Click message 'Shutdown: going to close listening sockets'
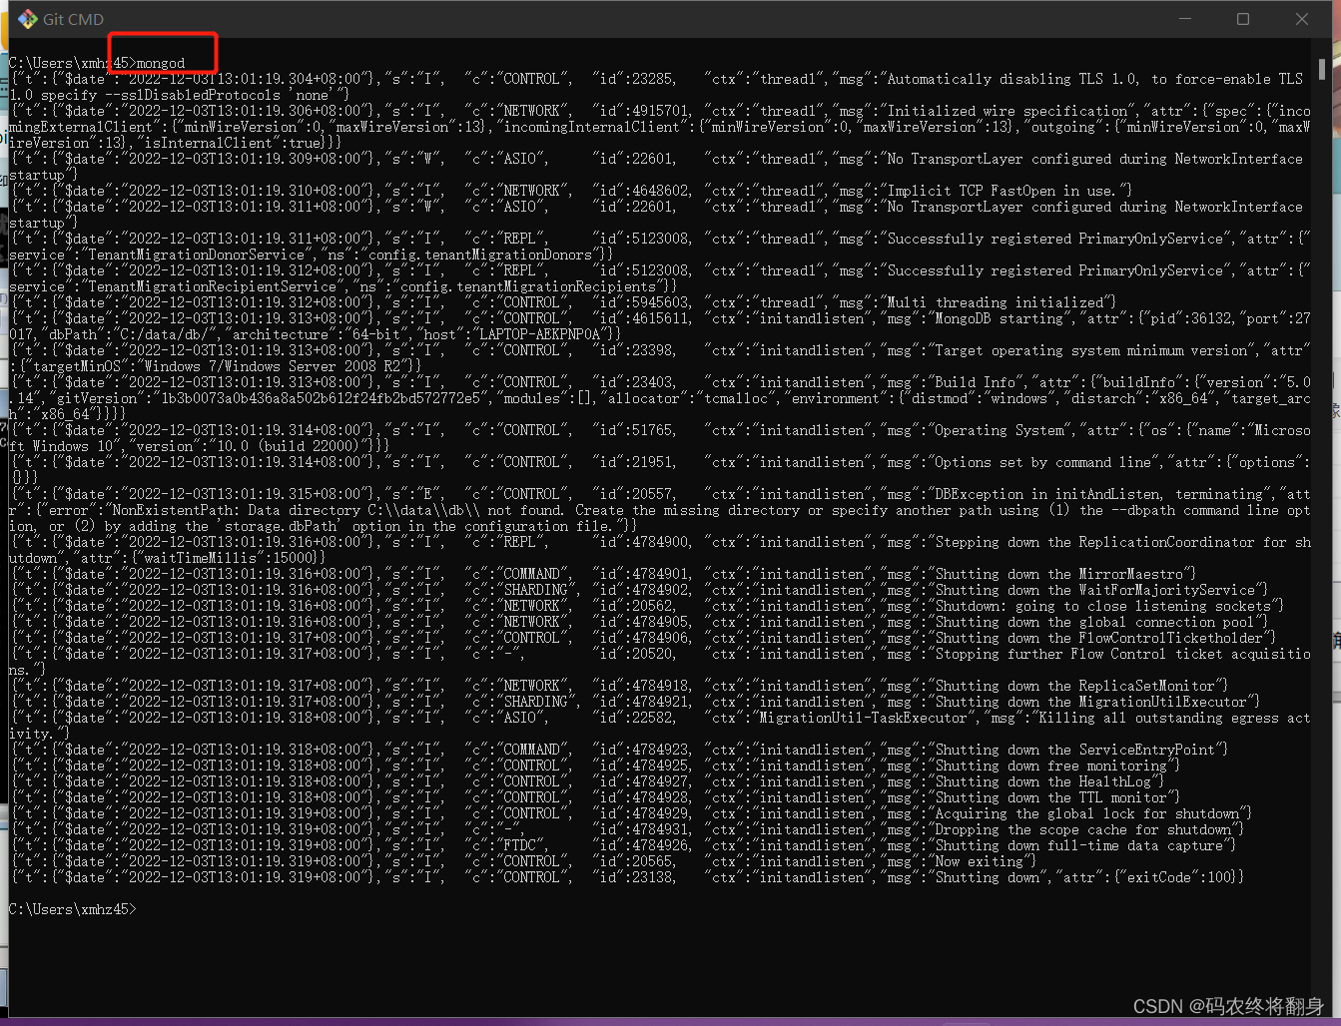The image size is (1341, 1026). pos(1103,606)
